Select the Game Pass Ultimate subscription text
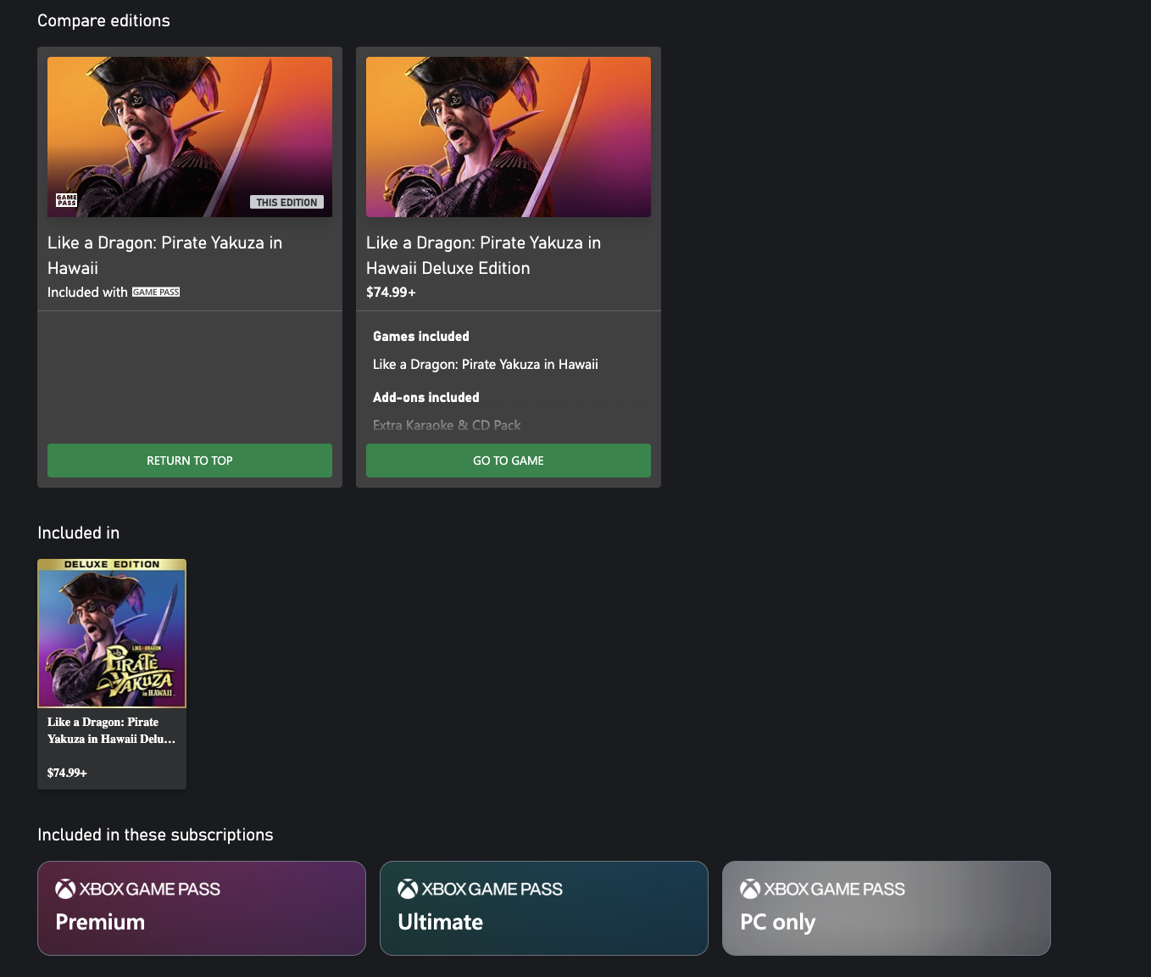The height and width of the screenshot is (977, 1151). (x=440, y=922)
